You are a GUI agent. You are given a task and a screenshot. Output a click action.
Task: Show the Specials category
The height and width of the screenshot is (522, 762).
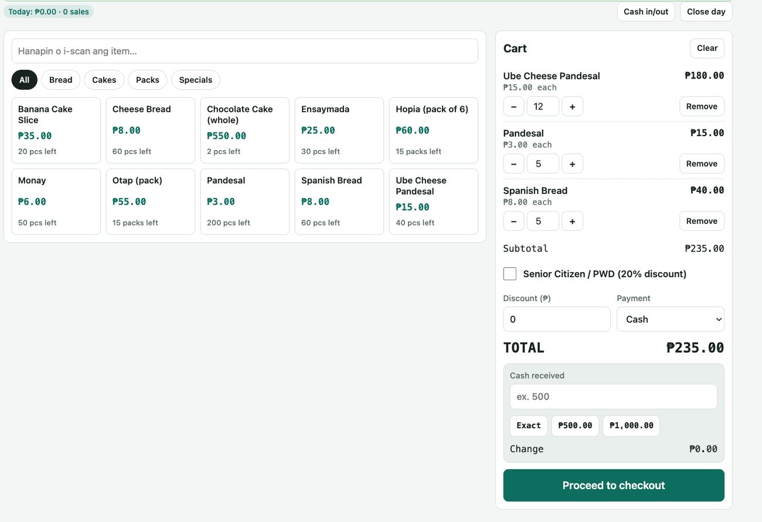click(196, 80)
